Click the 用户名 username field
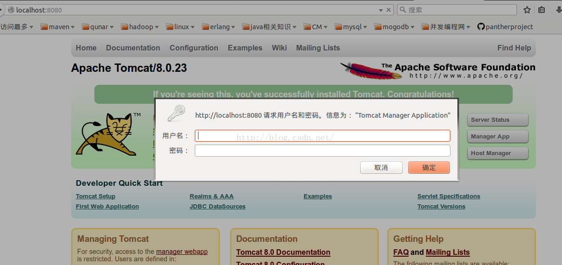Image resolution: width=562 pixels, height=265 pixels. click(x=322, y=136)
